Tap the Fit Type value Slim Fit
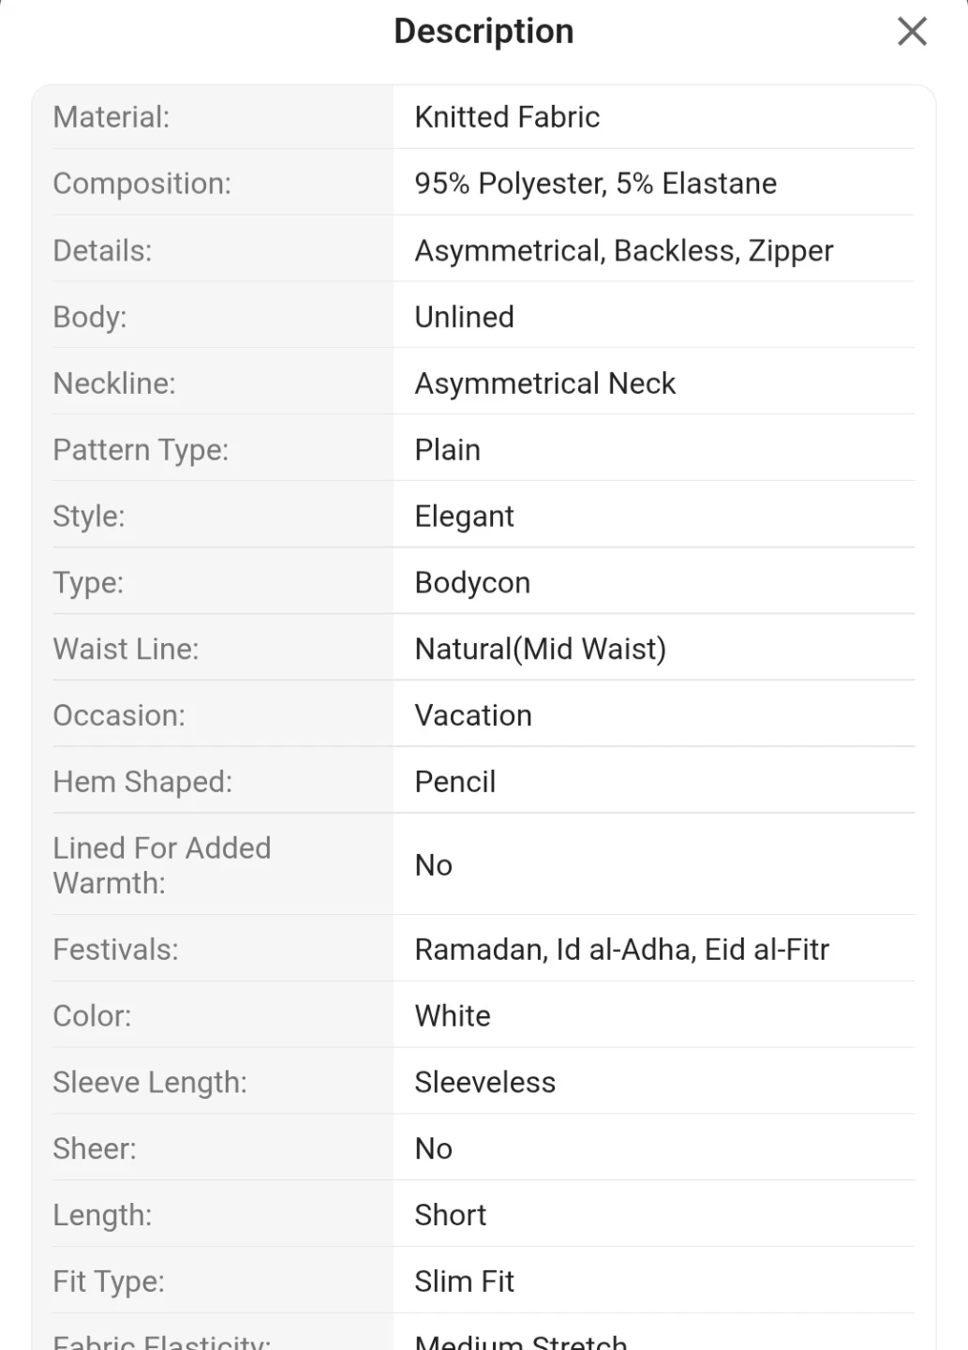 pos(465,1282)
